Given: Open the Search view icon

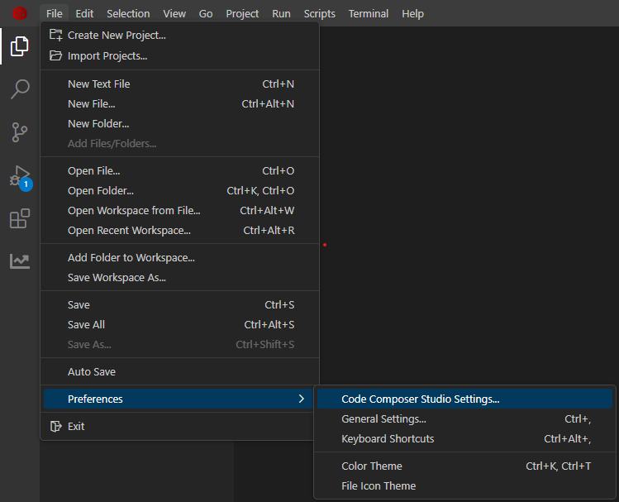Looking at the screenshot, I should tap(19, 89).
